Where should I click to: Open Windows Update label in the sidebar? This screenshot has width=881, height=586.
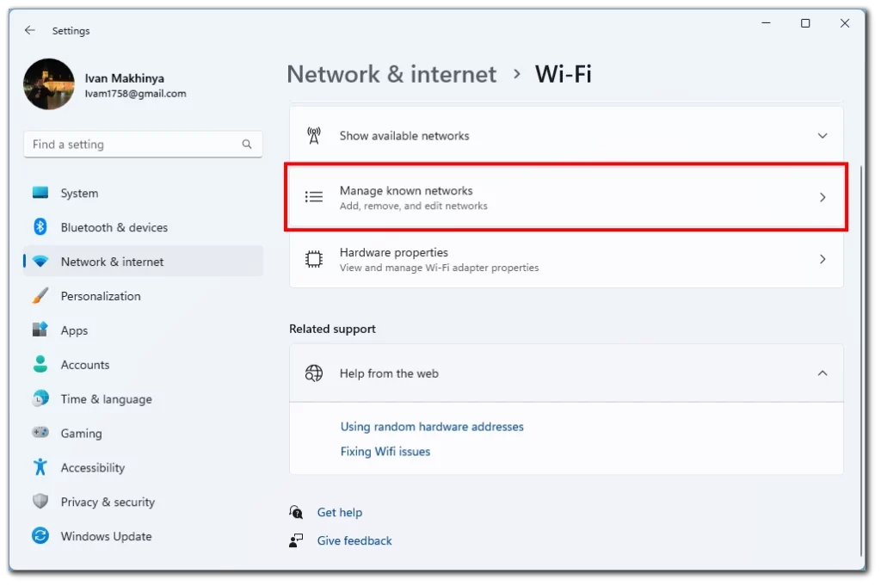coord(106,537)
